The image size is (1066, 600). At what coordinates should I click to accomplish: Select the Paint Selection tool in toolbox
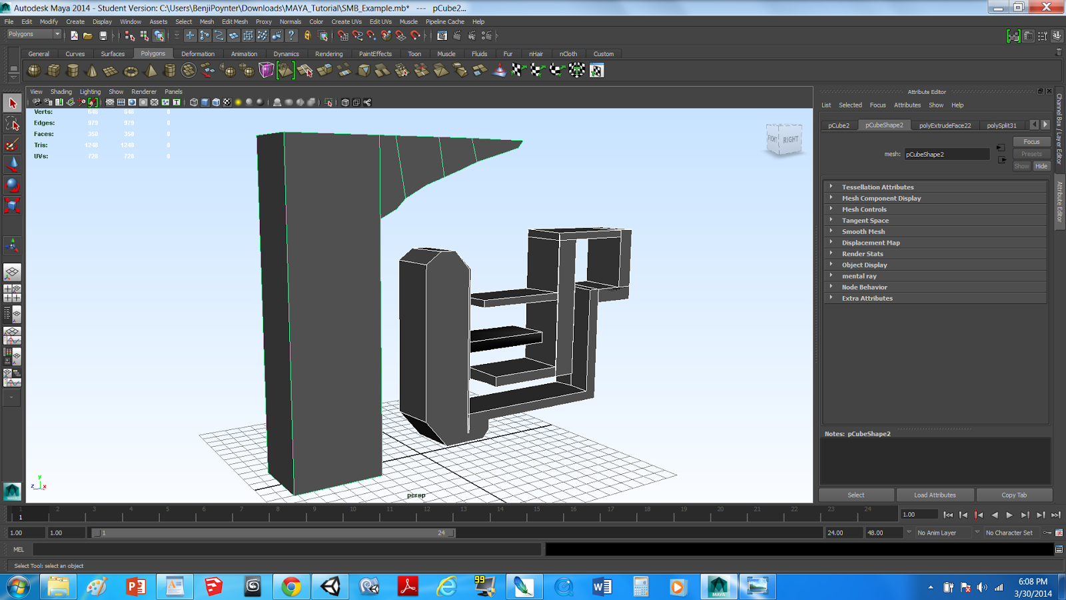pos(12,144)
